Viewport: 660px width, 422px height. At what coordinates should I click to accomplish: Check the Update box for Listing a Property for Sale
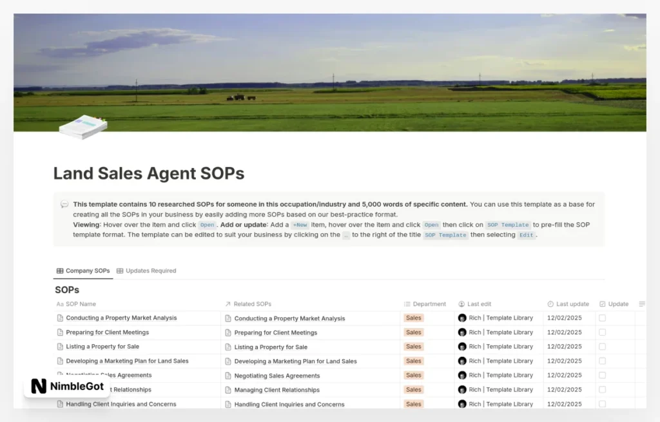tap(603, 347)
